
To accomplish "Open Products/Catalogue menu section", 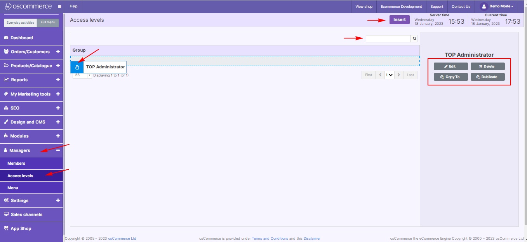I will point(31,66).
